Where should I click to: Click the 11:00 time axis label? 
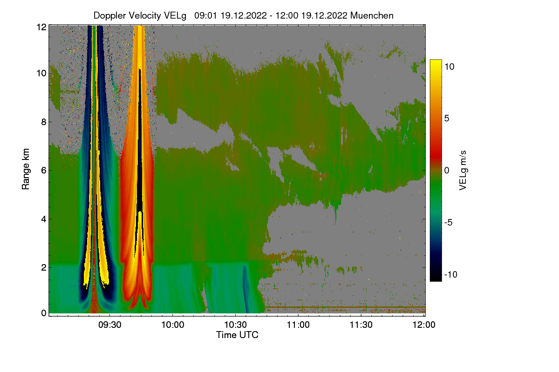click(x=299, y=325)
